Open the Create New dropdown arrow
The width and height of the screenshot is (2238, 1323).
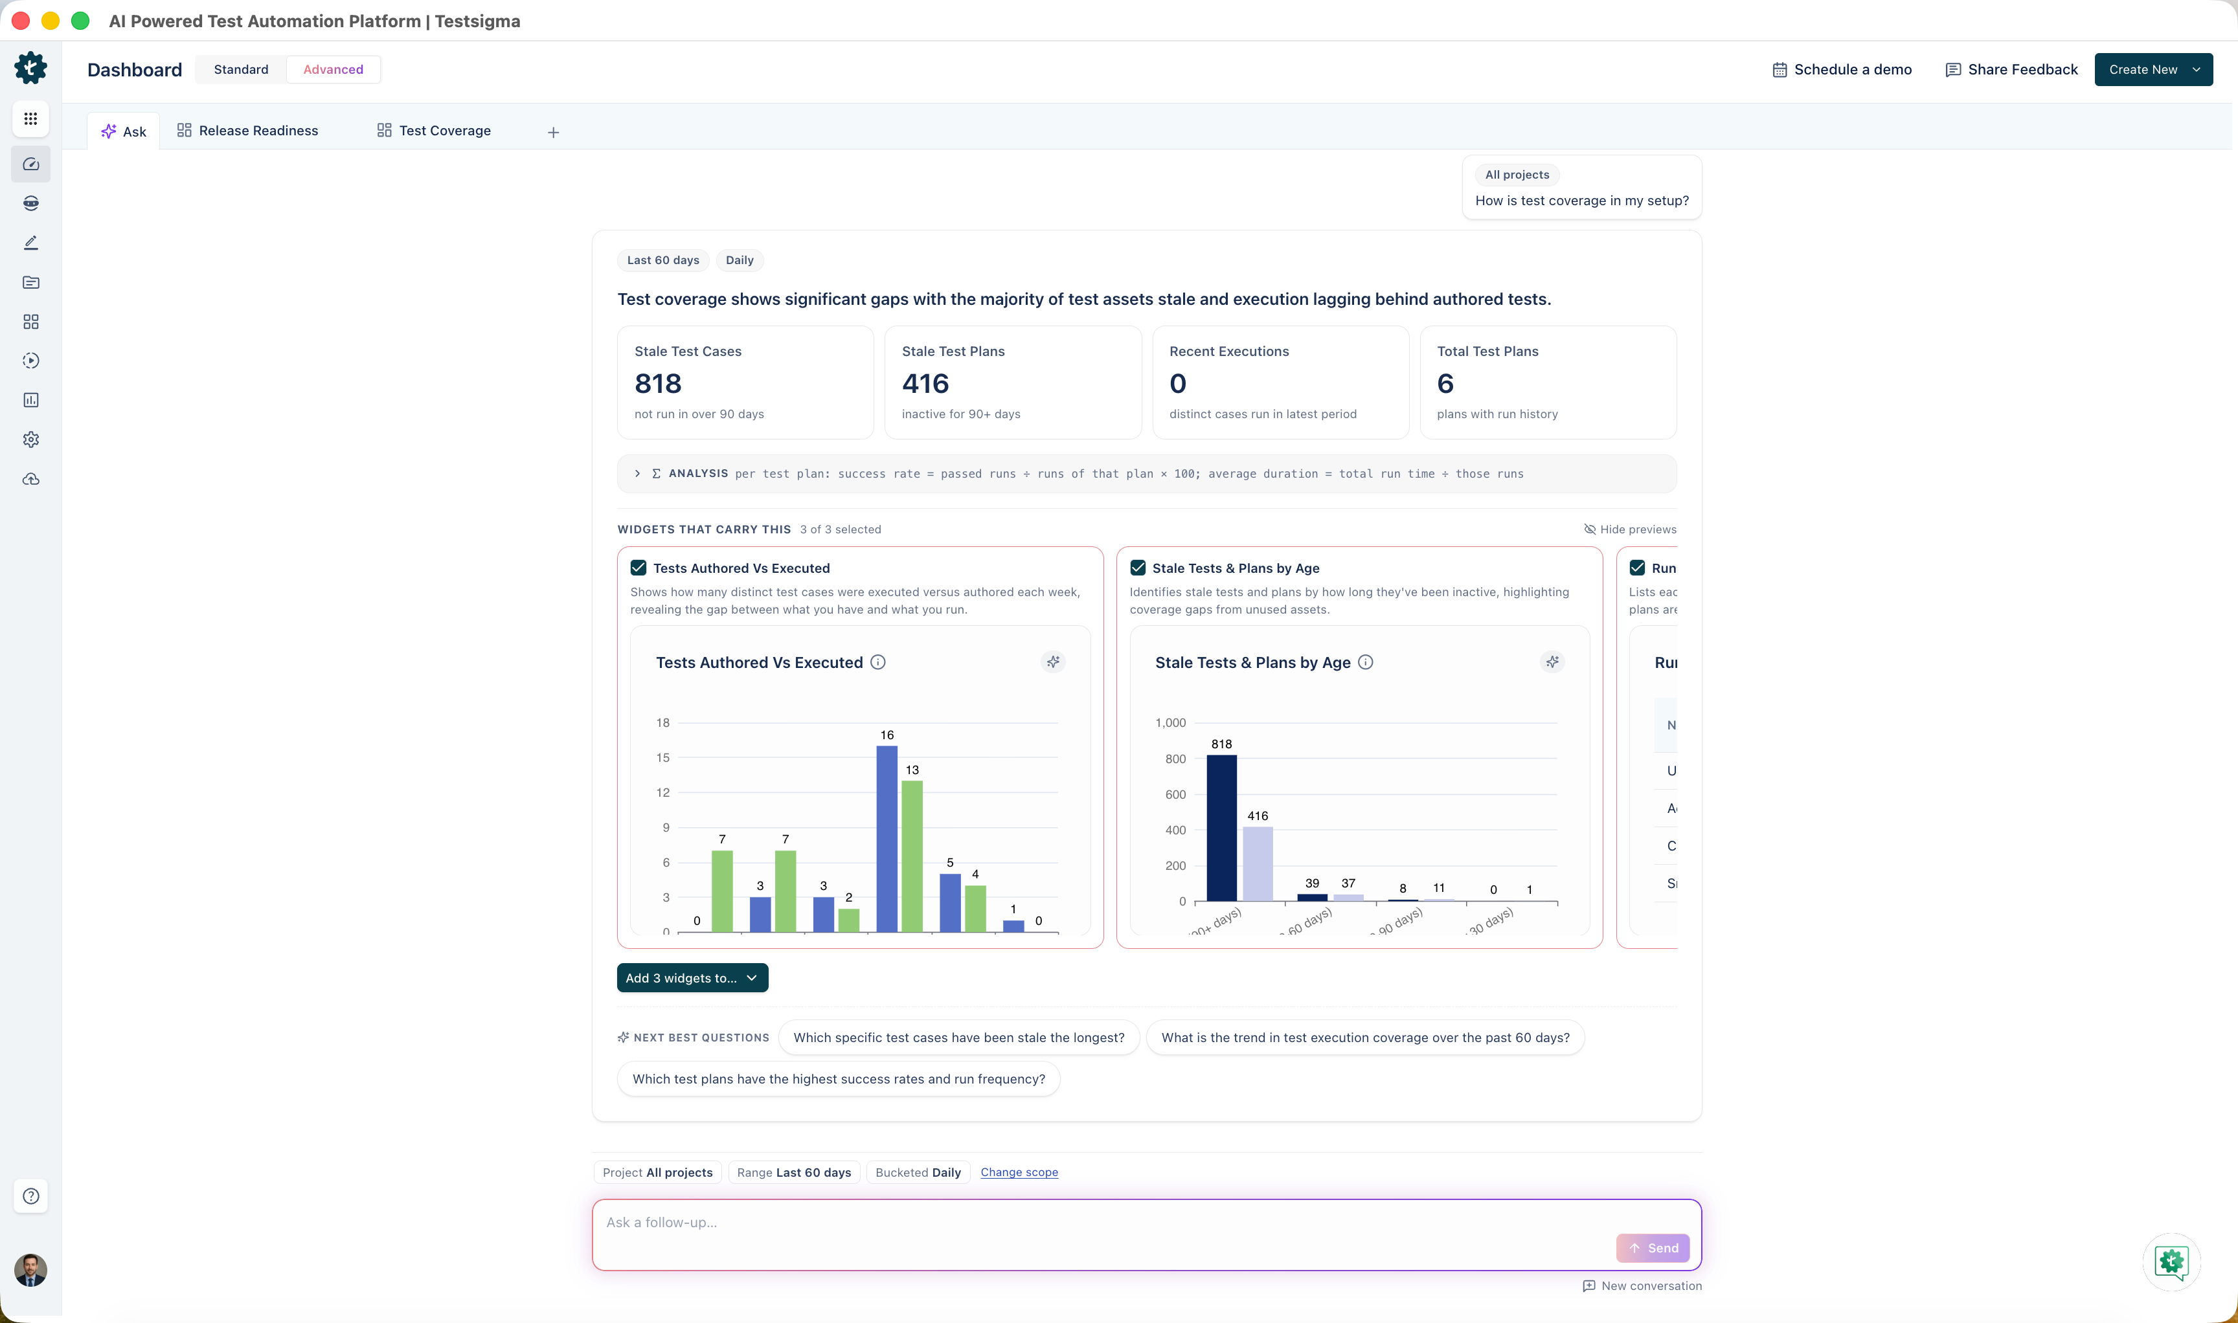(x=2196, y=69)
